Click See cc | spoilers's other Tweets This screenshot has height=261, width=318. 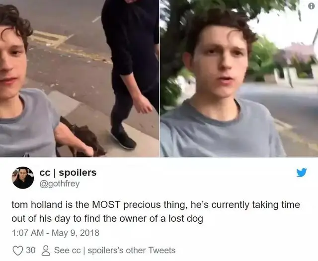pyautogui.click(x=115, y=250)
